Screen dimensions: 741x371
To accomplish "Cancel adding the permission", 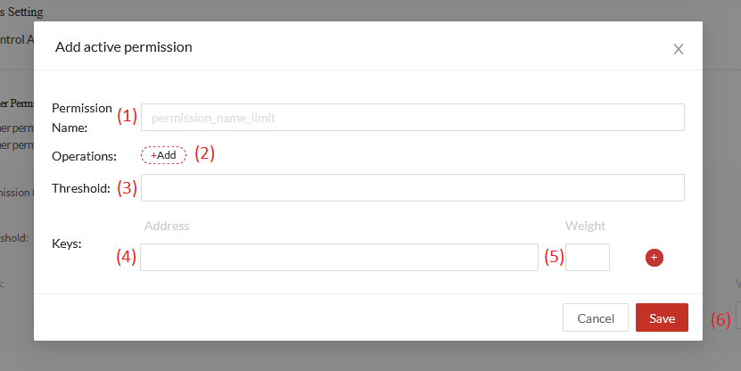I will [596, 317].
